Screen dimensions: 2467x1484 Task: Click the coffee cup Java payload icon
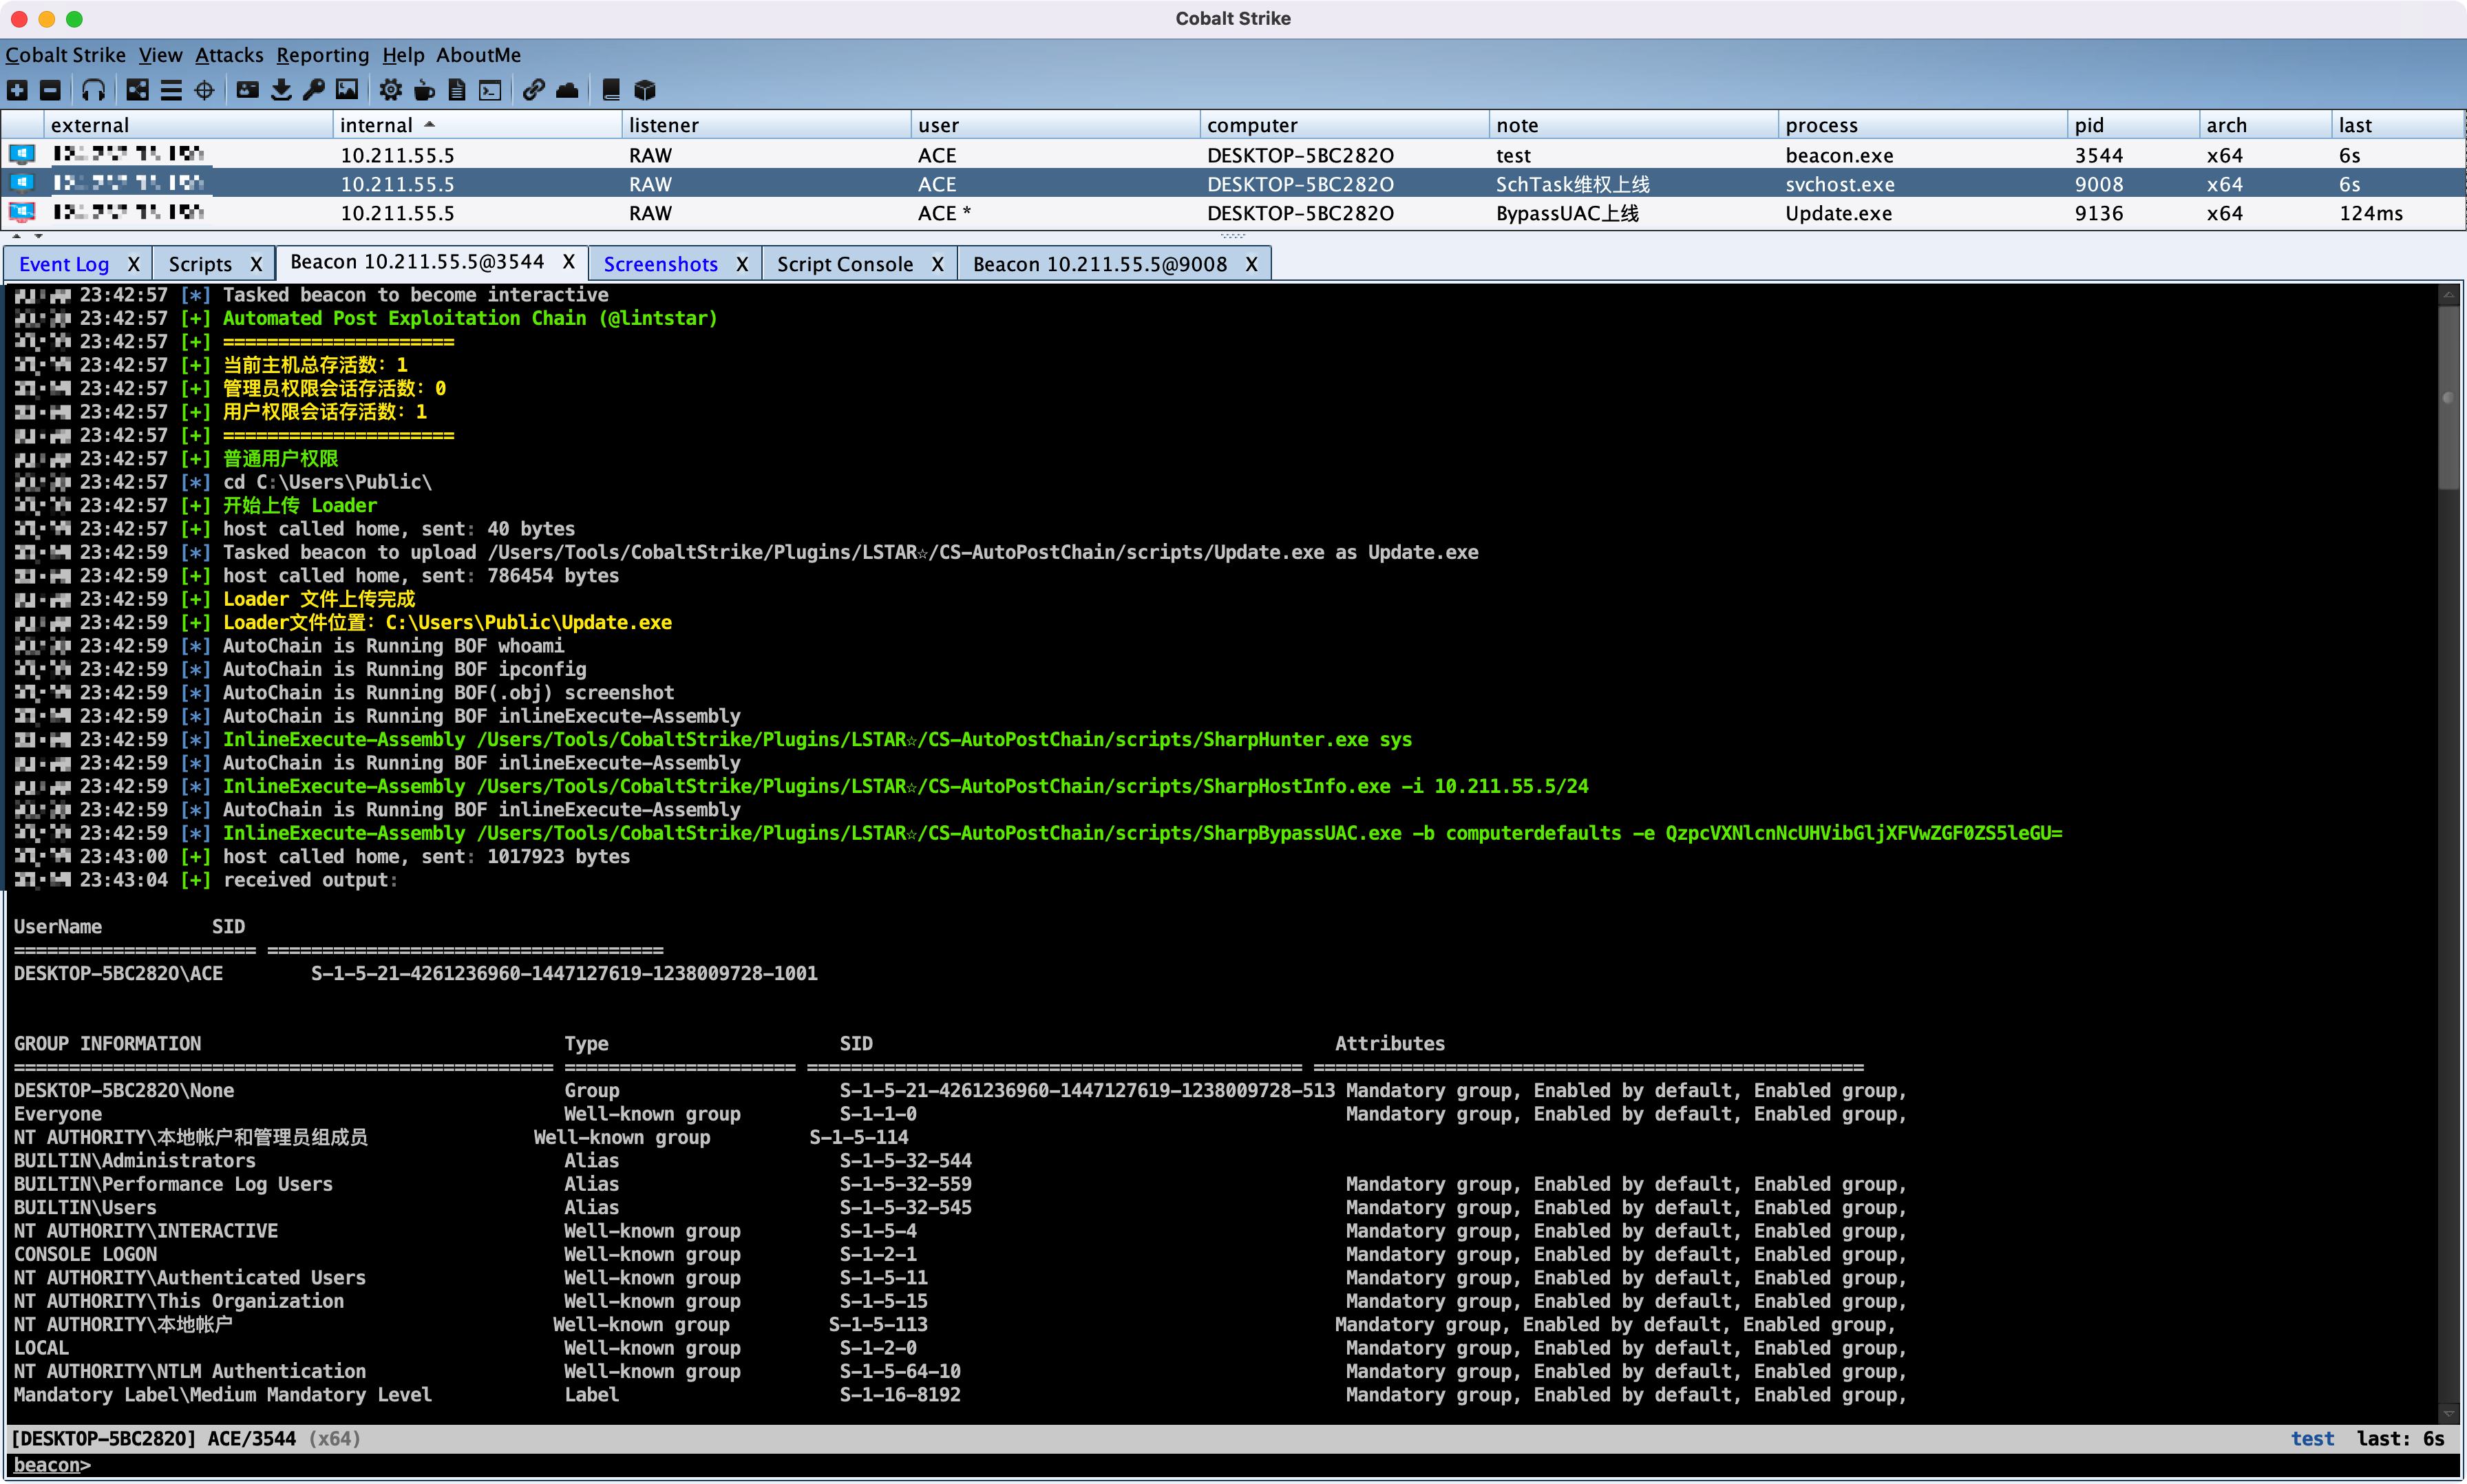[x=424, y=90]
